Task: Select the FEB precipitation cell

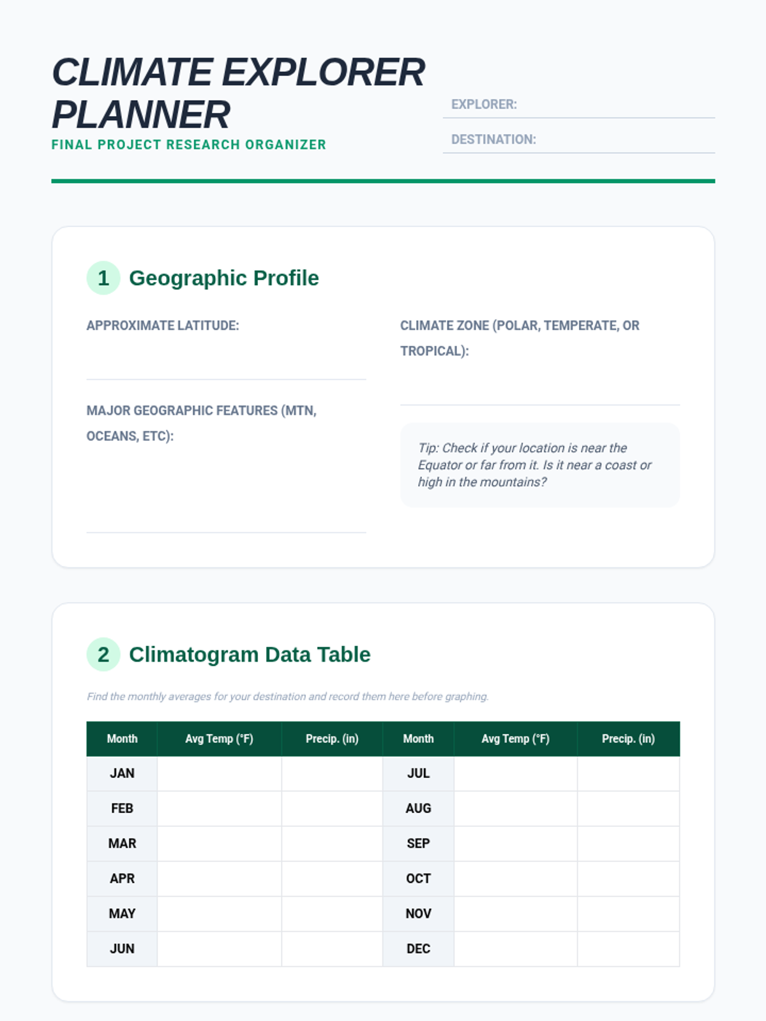Action: tap(332, 809)
